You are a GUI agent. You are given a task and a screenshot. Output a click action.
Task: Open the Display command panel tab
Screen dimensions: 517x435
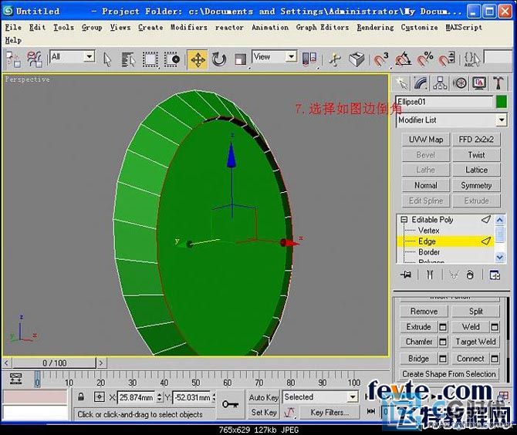(x=478, y=83)
